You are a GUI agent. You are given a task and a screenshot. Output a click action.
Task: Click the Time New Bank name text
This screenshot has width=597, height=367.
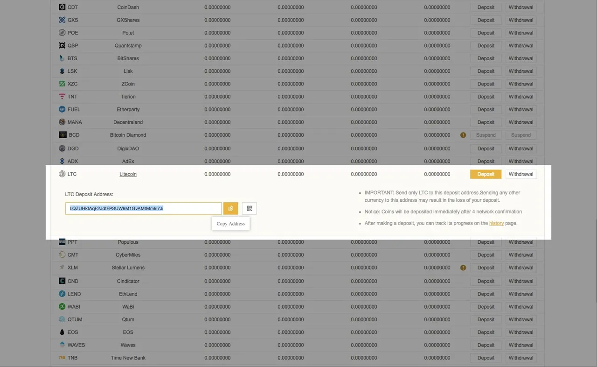[x=128, y=358]
